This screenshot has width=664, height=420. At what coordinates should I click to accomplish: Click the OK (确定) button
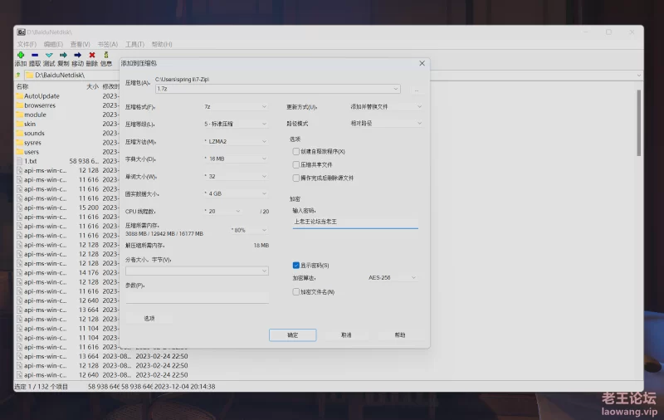click(293, 335)
